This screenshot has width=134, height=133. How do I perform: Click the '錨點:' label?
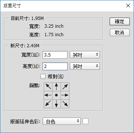(35, 85)
